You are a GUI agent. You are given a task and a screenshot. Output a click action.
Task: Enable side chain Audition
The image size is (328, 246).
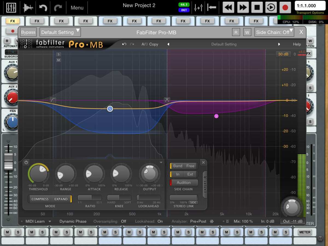pos(184,183)
